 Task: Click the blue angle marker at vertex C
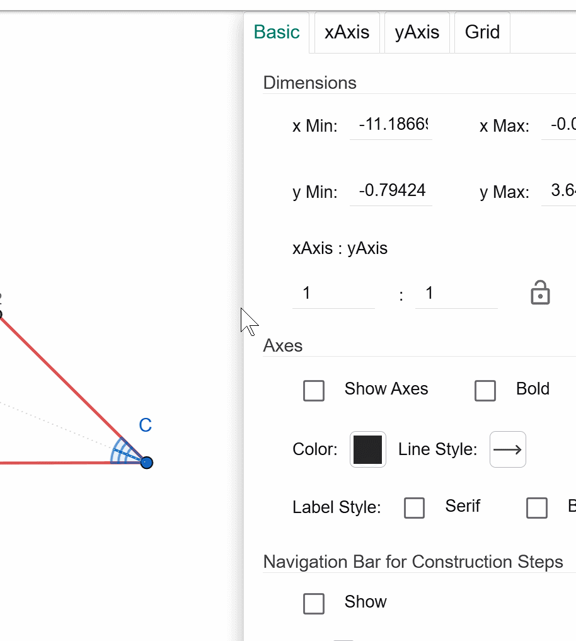tap(123, 452)
